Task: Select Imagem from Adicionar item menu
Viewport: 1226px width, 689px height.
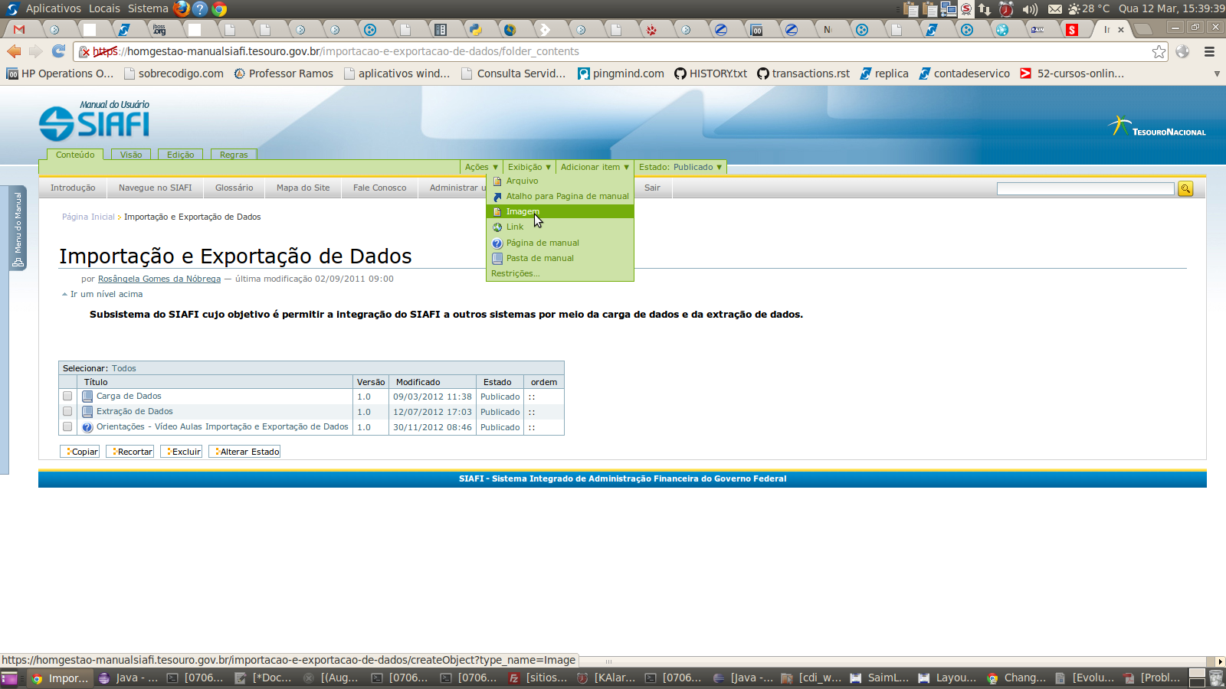Action: (523, 211)
